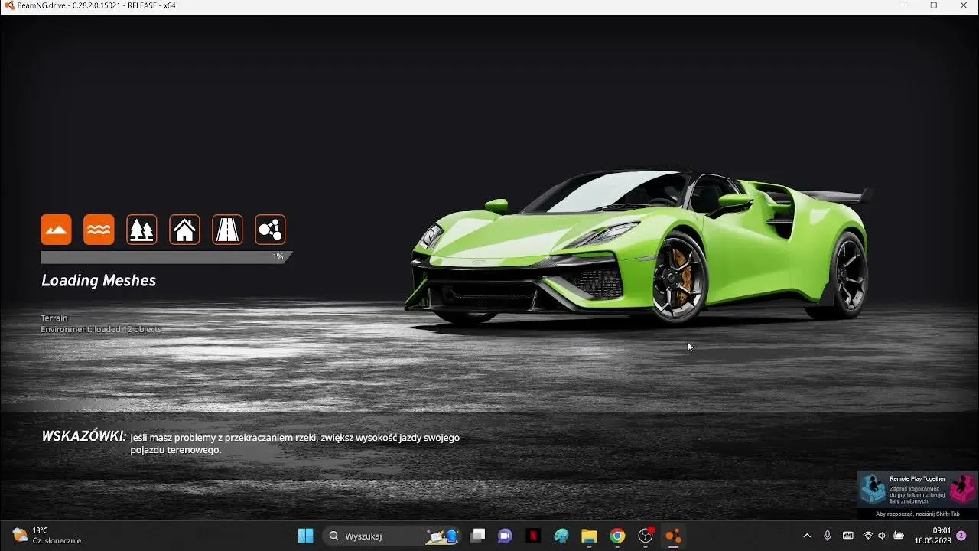The height and width of the screenshot is (551, 979).
Task: Open the weather widget showing 13°C
Action: pyautogui.click(x=47, y=536)
